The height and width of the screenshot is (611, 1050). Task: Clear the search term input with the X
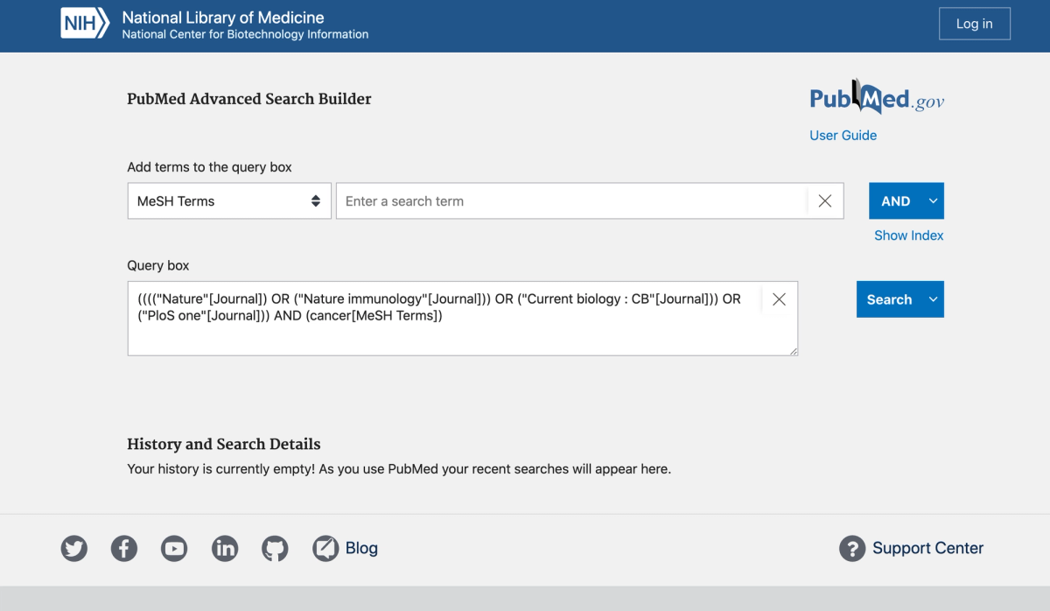tap(824, 200)
